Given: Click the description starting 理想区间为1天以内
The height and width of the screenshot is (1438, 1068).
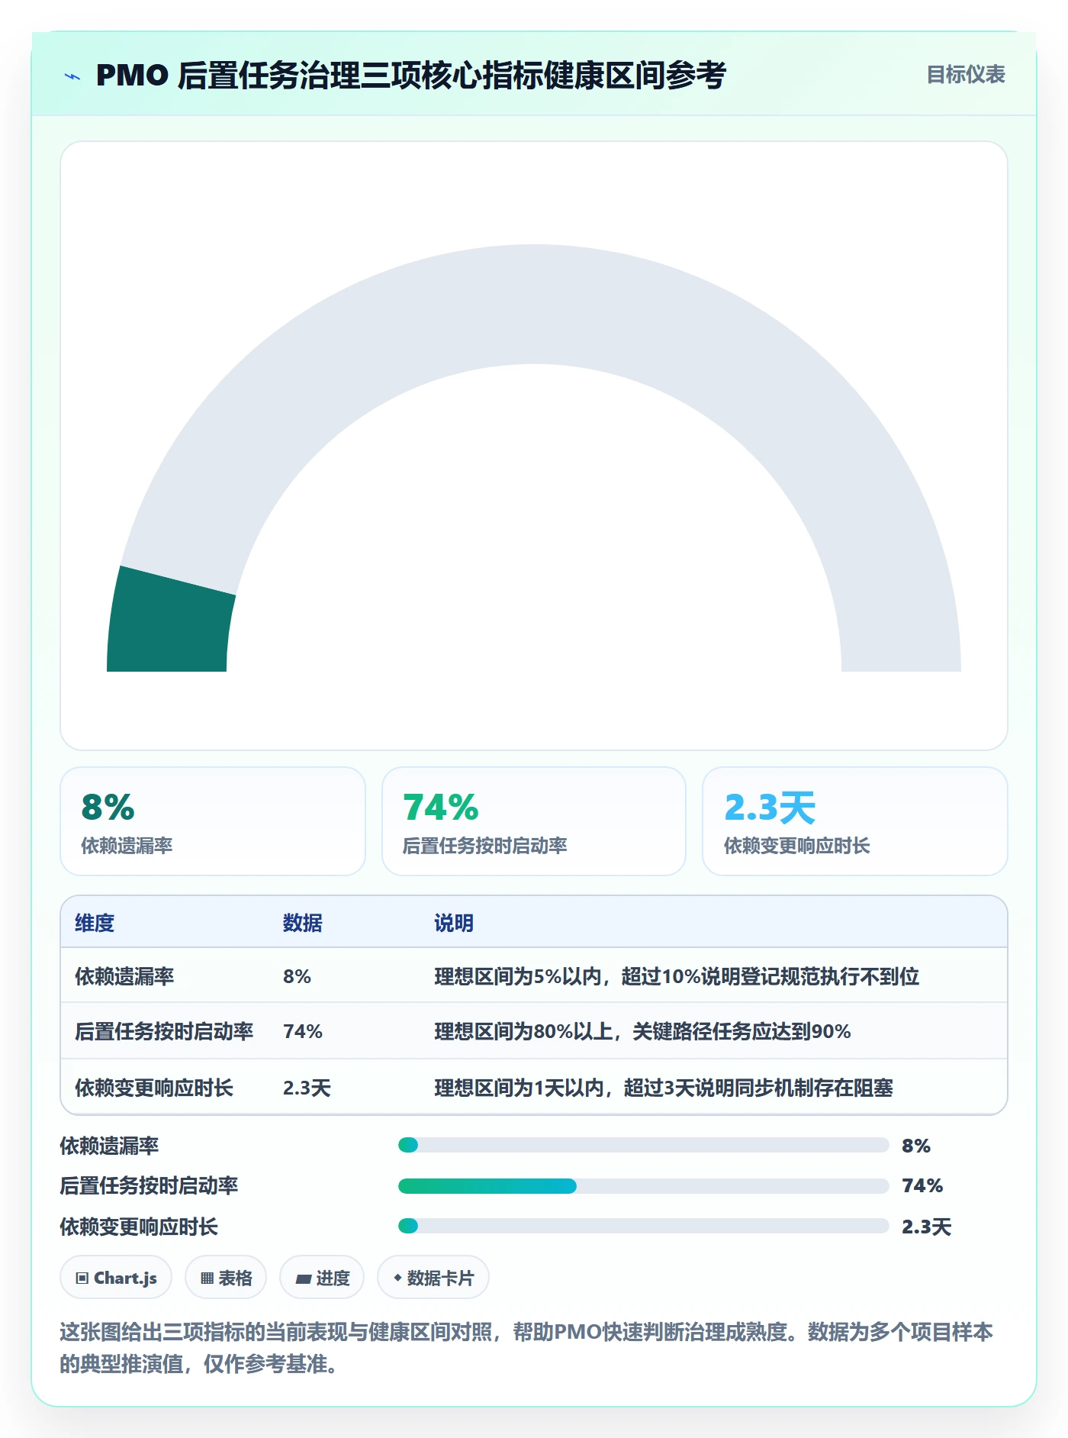Looking at the screenshot, I should [664, 1088].
